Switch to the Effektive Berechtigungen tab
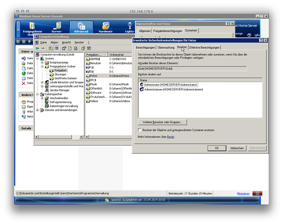This screenshot has height=224, width=283. (x=204, y=47)
